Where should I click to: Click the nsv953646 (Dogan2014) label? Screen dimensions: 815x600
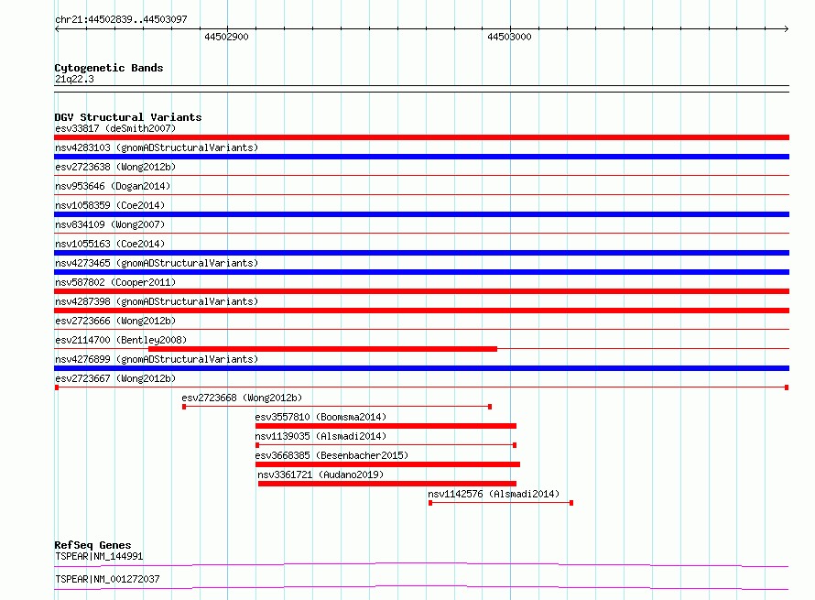113,186
